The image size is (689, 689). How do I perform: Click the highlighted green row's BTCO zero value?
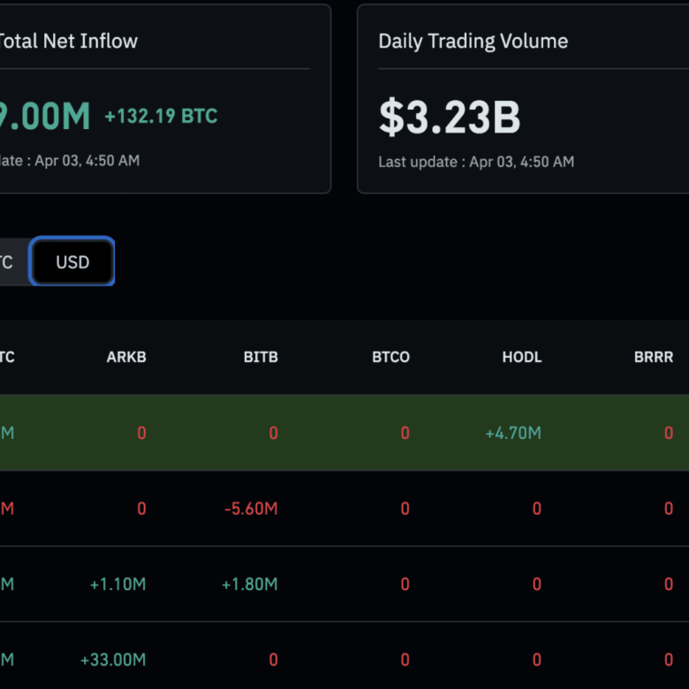point(405,433)
